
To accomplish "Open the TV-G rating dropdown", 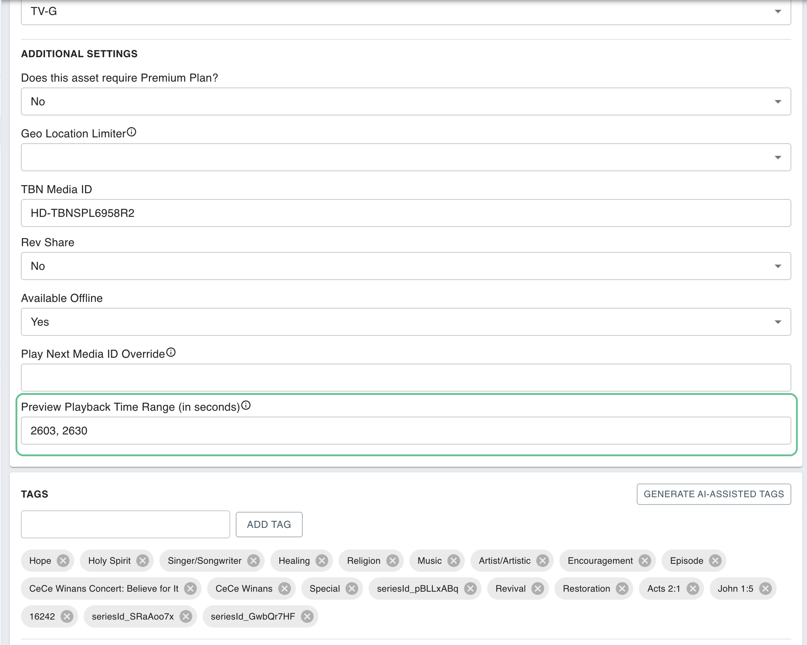I will click(406, 12).
